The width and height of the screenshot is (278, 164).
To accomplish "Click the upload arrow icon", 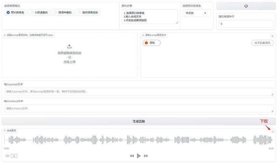I will click(x=69, y=47).
